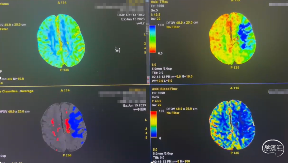Click the W=10.0 L=5.0 window level text
Viewport: 288px width, 163px height.
(x=162, y=81)
